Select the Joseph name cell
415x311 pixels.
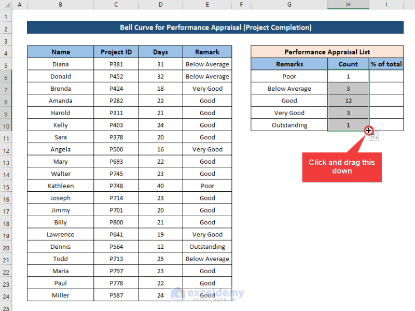60,198
